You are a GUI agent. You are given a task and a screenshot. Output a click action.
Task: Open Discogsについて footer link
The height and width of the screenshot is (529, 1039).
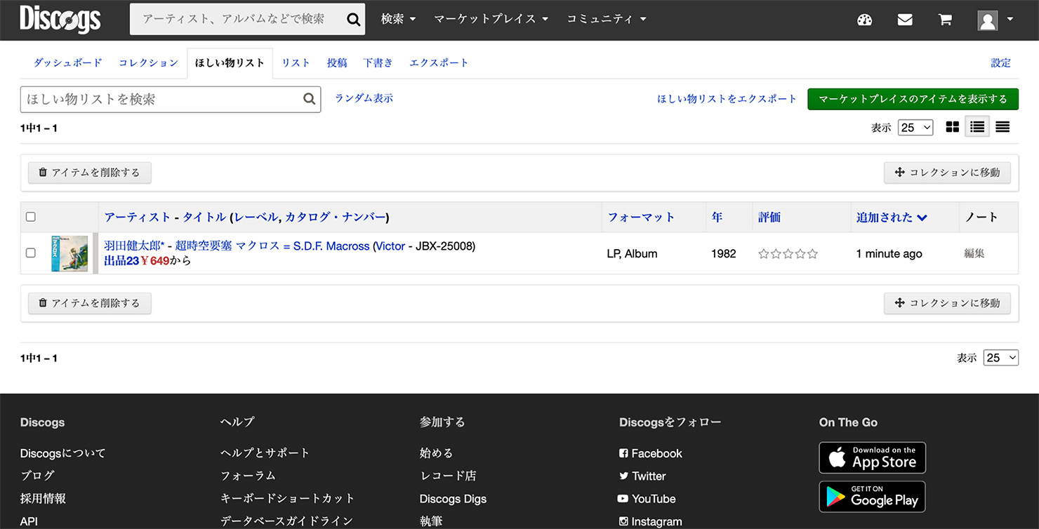(63, 453)
